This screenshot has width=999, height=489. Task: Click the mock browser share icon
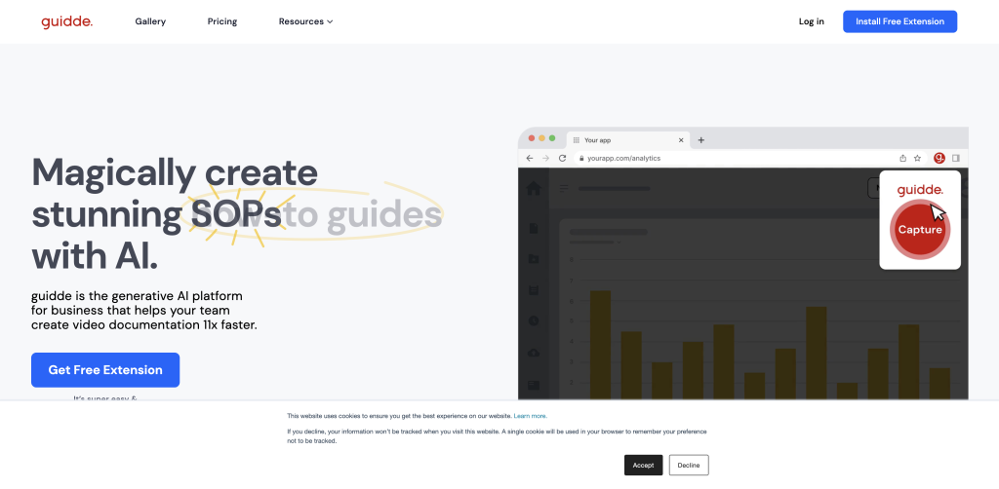tap(902, 158)
